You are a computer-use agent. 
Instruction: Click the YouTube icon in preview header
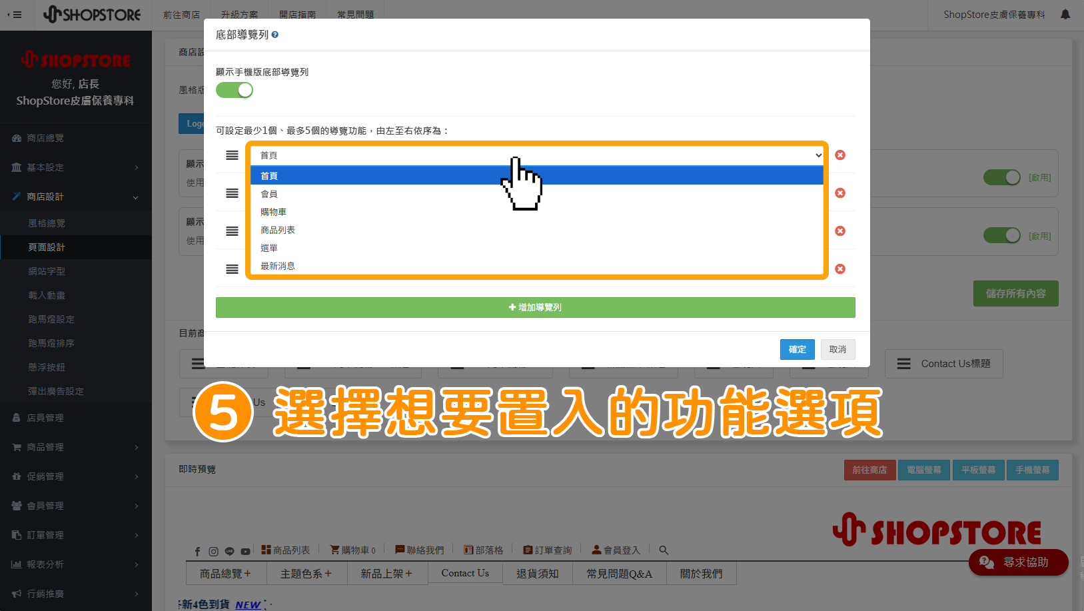click(245, 551)
